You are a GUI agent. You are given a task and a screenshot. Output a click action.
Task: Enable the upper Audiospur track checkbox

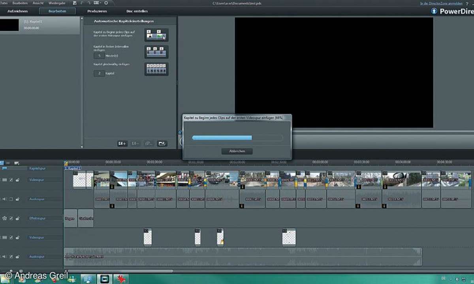tap(11, 199)
